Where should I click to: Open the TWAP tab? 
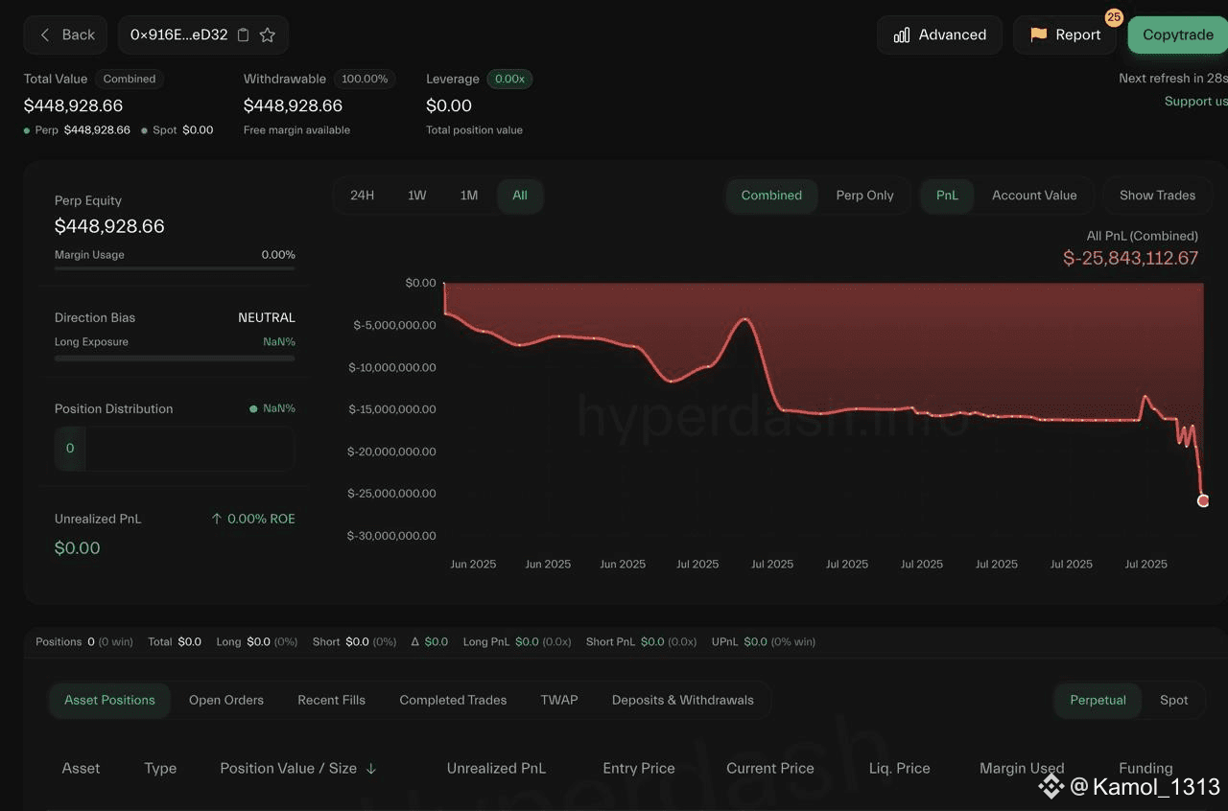click(x=559, y=701)
